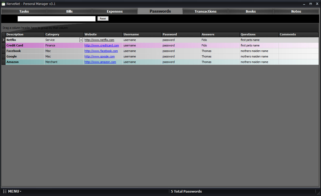The width and height of the screenshot is (321, 196).
Task: Sort by the Description column header
Action: point(25,34)
